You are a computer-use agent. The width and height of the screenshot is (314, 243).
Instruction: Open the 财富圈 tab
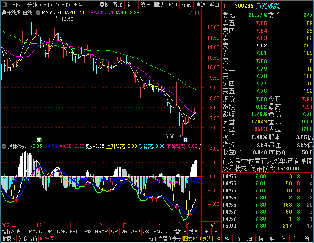click(47, 239)
